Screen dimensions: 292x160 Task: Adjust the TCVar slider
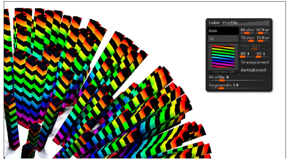(x=263, y=39)
